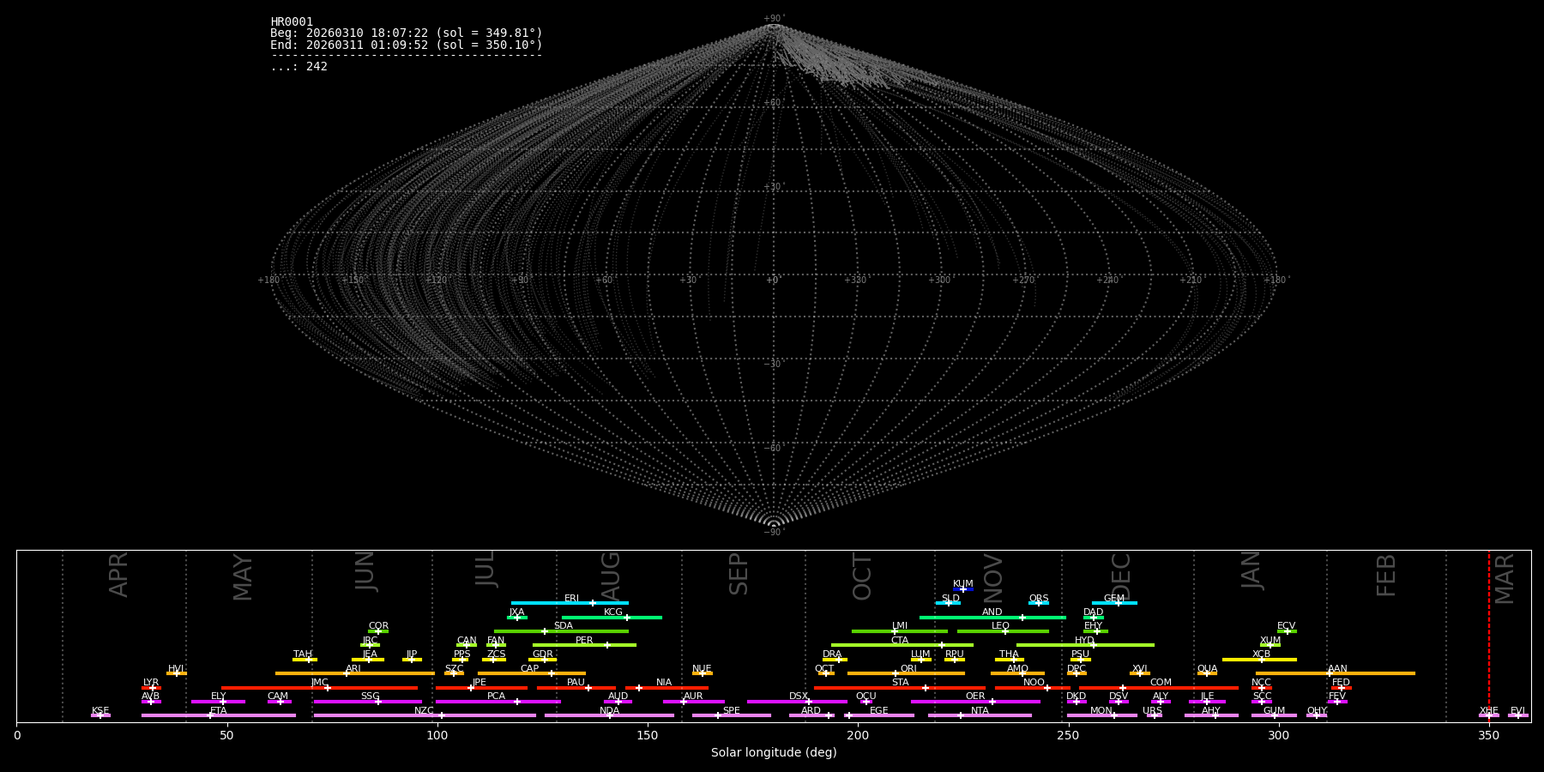
Task: Select the STA shower bar
Action: [900, 688]
